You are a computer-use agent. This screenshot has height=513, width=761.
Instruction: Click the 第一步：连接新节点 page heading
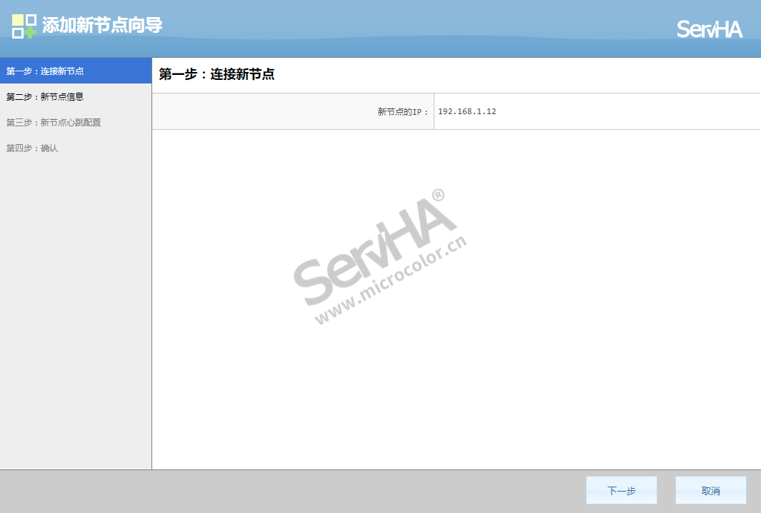(217, 74)
